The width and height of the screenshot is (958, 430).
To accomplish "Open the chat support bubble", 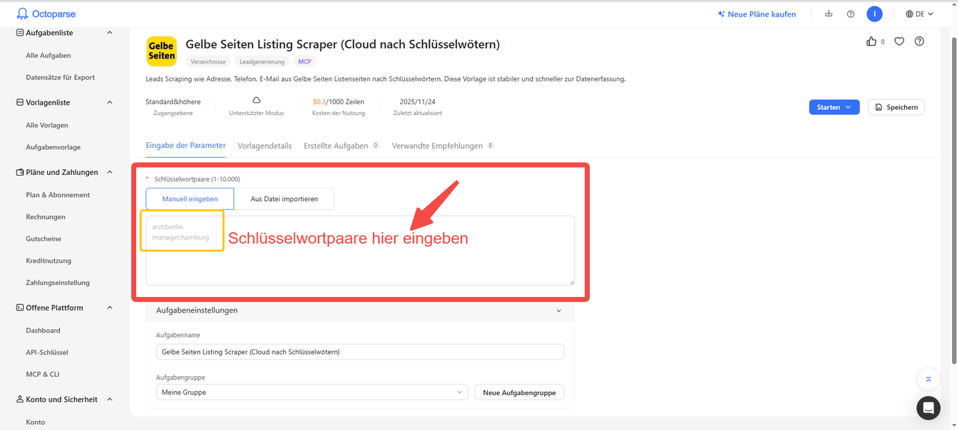I will pyautogui.click(x=928, y=408).
